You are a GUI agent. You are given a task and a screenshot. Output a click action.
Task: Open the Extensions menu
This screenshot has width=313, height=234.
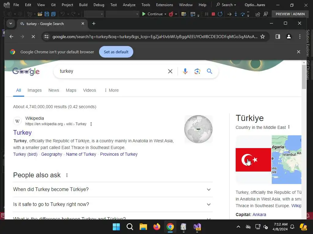click(164, 5)
